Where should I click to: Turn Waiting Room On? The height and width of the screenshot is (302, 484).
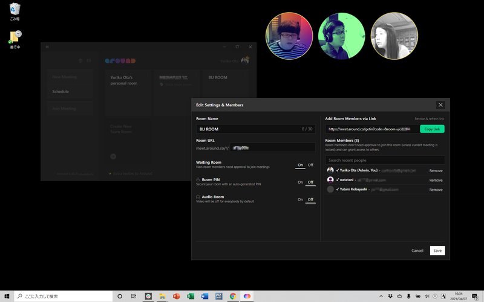(x=300, y=165)
